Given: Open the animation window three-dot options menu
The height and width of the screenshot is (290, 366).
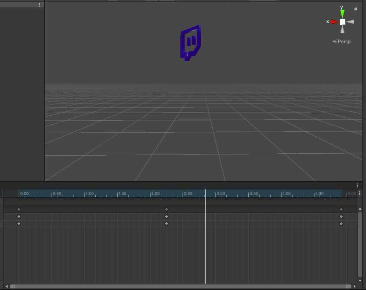Looking at the screenshot, I should (x=357, y=185).
